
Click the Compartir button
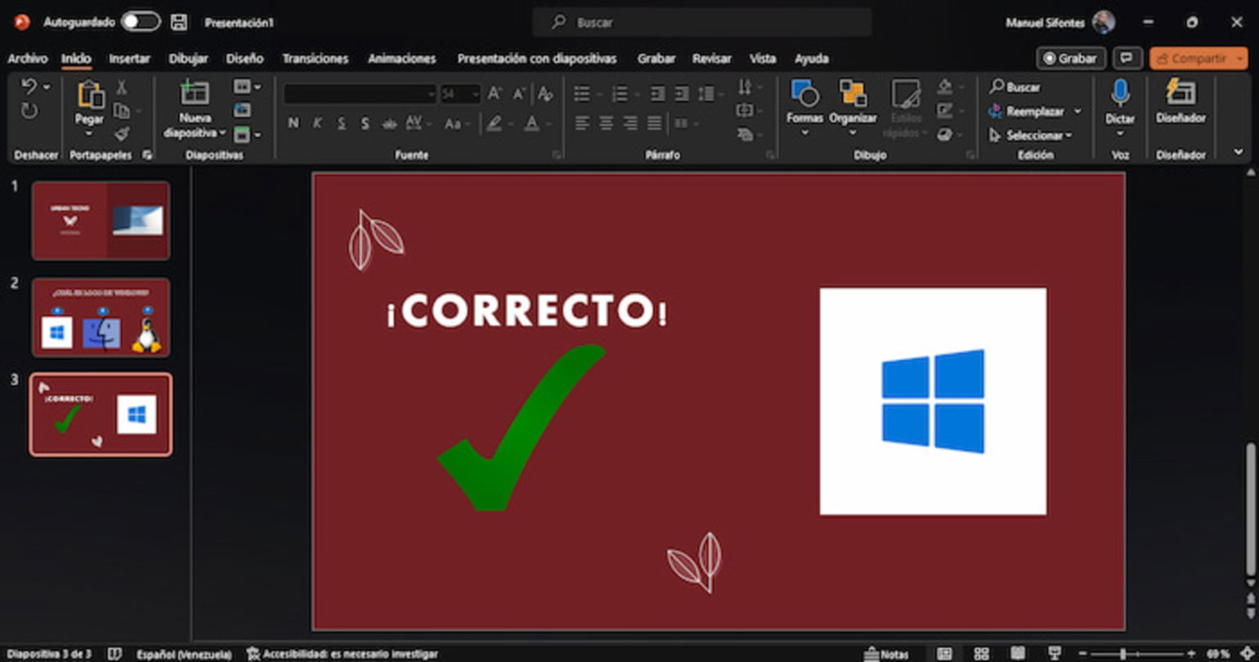coord(1199,58)
